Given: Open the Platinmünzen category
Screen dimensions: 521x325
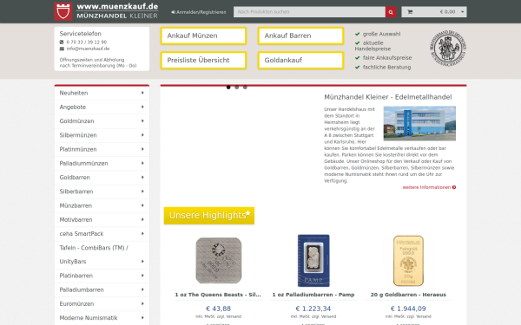Looking at the screenshot, I should (102, 150).
